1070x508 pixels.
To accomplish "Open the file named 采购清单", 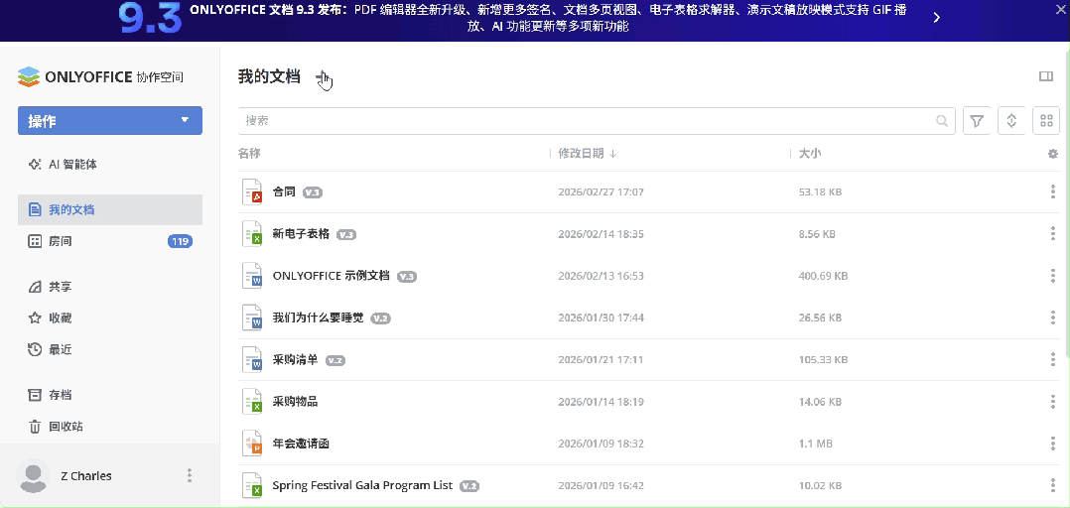I will tap(296, 359).
